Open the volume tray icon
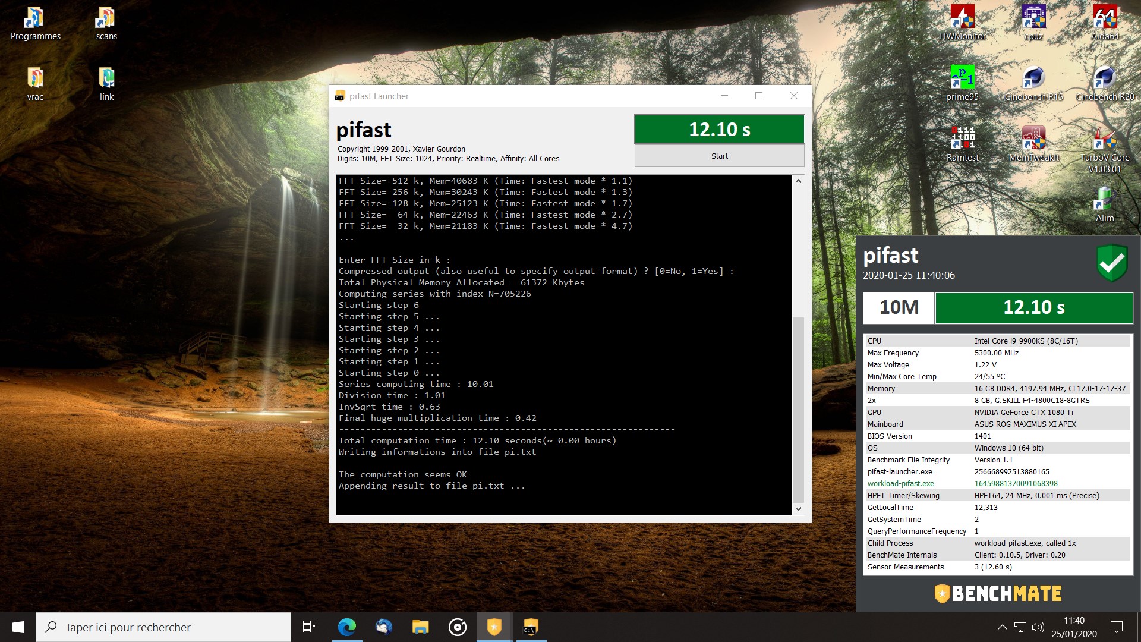The image size is (1141, 642). [x=1038, y=627]
